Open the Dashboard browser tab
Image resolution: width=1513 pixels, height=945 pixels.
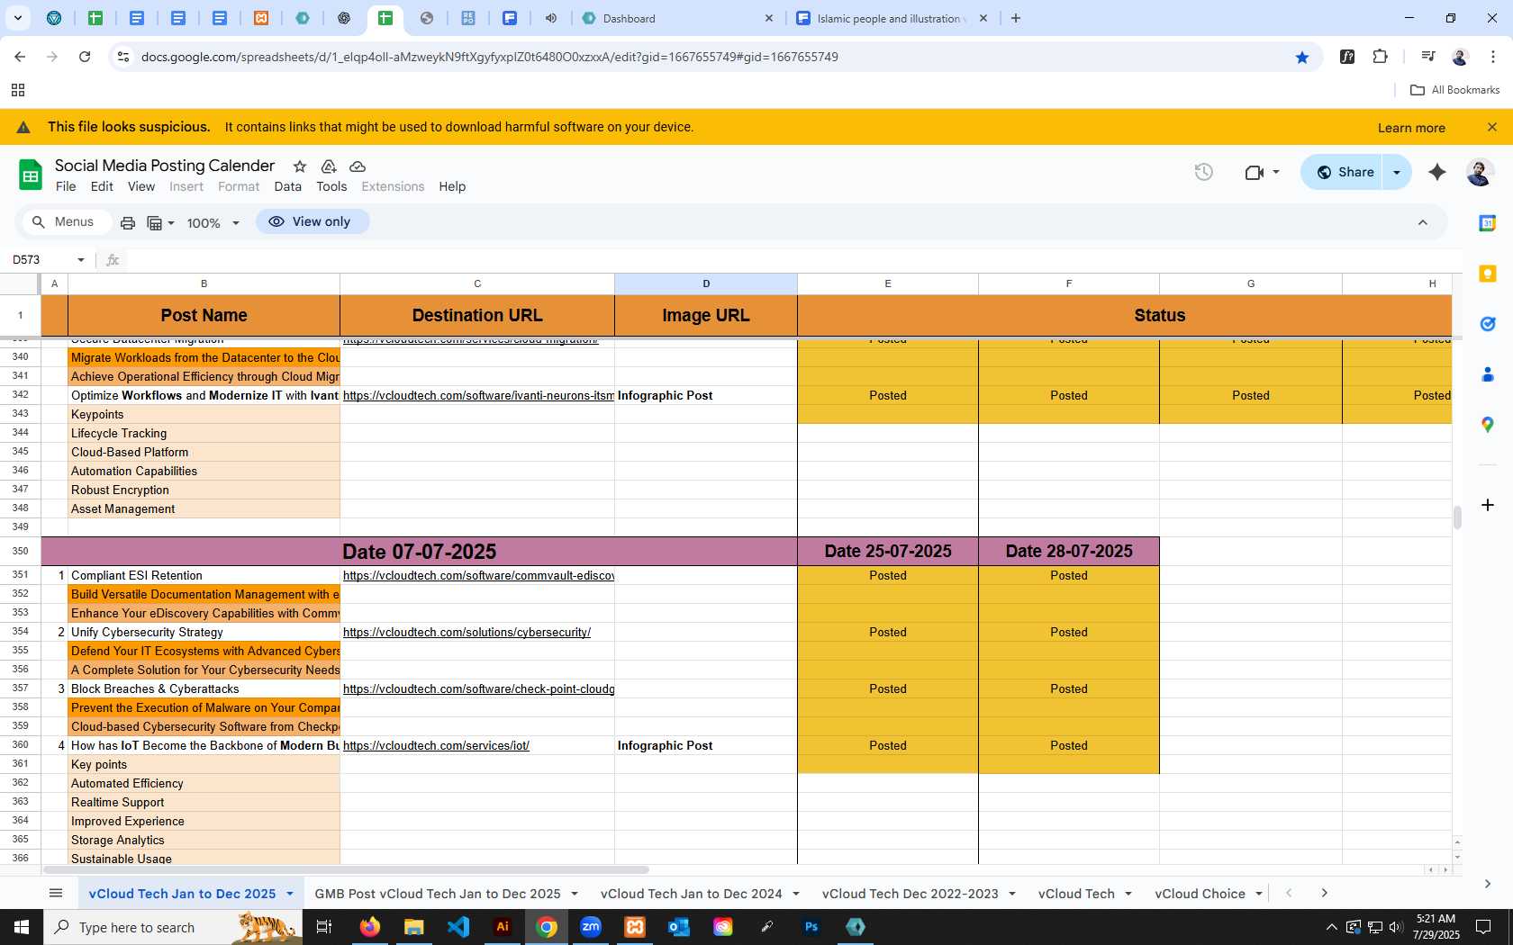pos(677,18)
